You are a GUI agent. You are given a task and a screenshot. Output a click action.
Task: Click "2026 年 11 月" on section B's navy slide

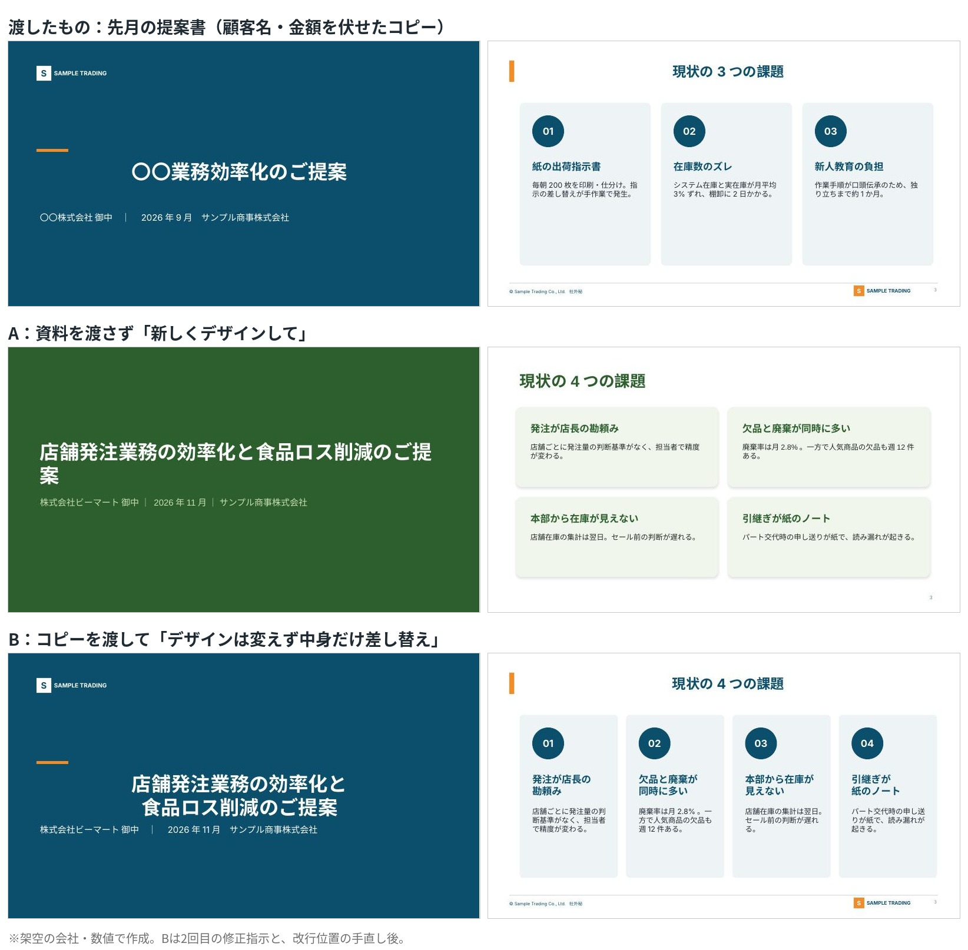[x=194, y=830]
